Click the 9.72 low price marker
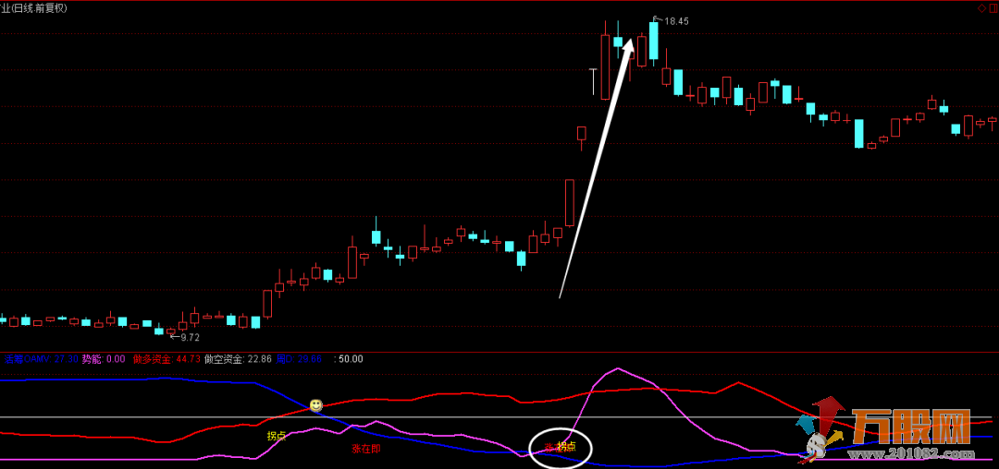The image size is (999, 469). click(x=190, y=338)
